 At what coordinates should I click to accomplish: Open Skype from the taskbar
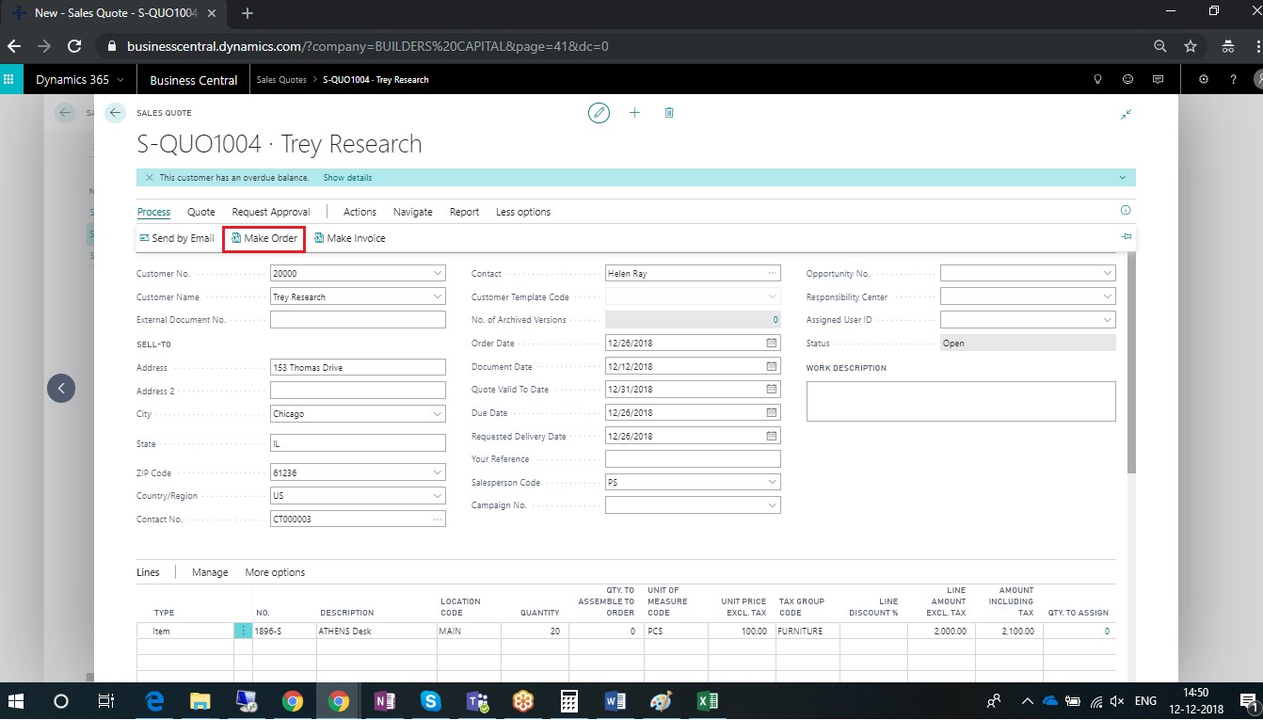point(431,701)
